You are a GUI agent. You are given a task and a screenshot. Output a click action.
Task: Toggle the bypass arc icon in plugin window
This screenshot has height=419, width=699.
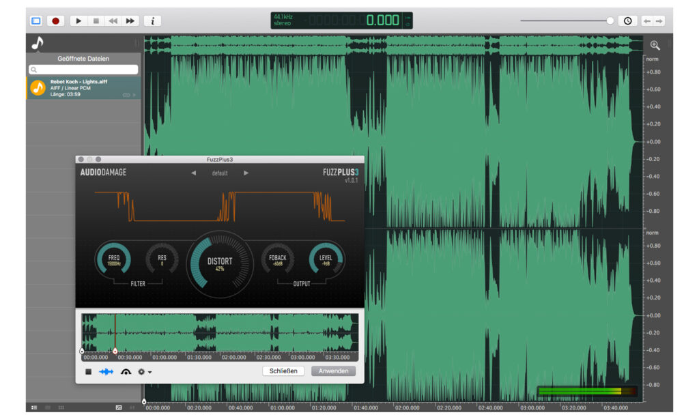[x=126, y=371]
